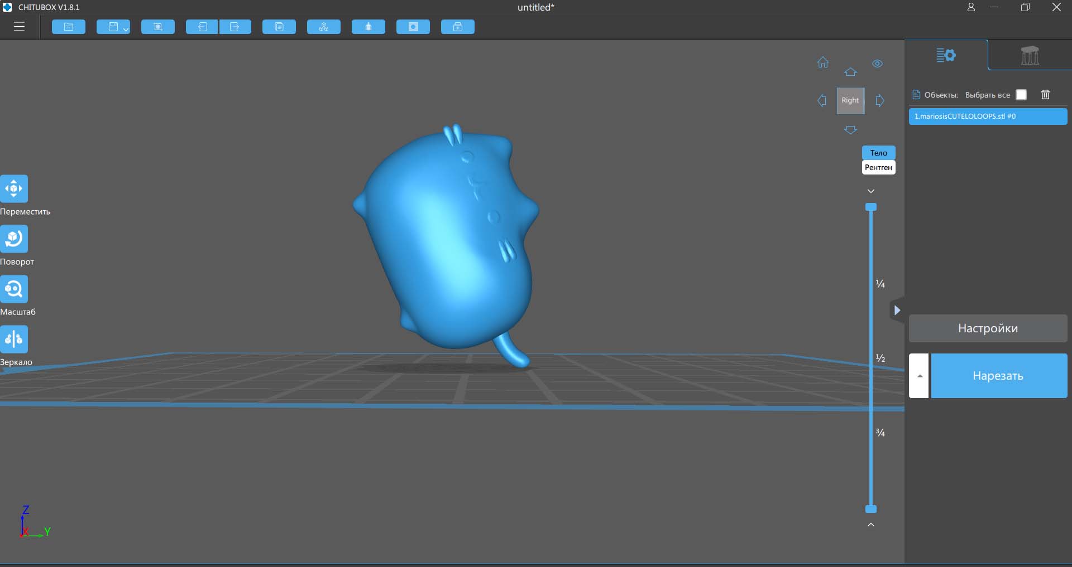Switch render mode to Рентген

(x=878, y=167)
